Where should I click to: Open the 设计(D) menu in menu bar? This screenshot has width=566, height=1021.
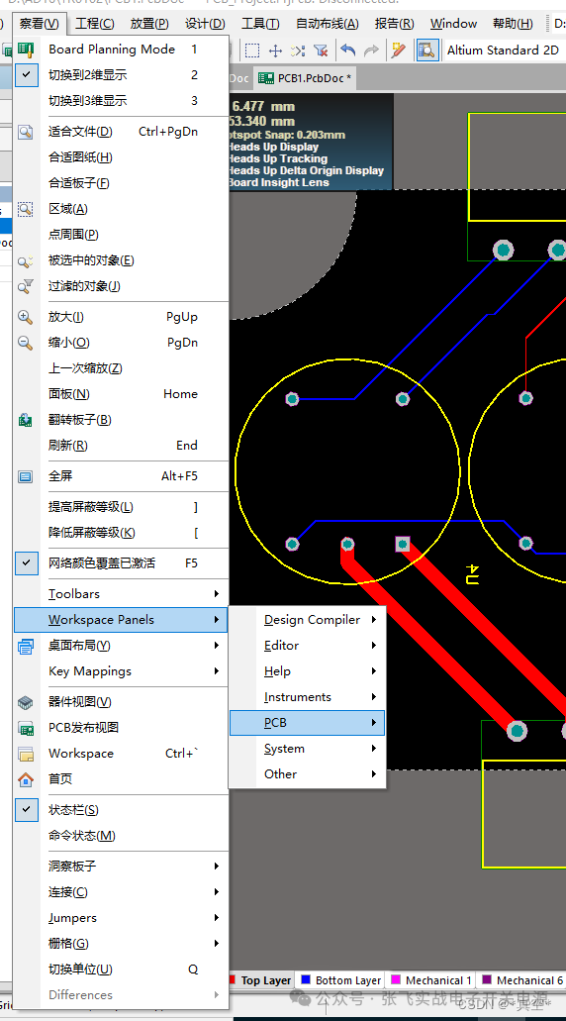tap(205, 24)
